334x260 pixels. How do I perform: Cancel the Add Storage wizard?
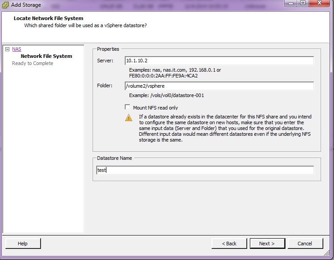pos(305,244)
